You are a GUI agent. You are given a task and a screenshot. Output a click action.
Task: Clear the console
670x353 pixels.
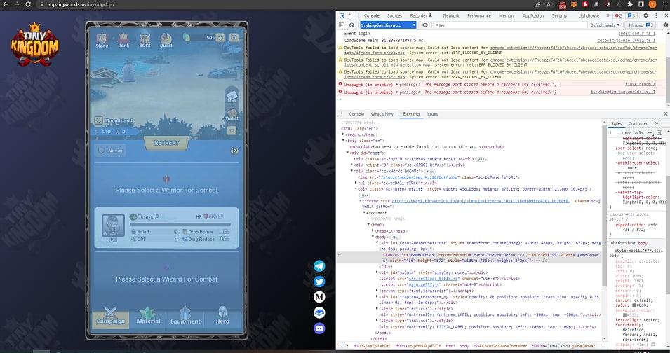(x=351, y=25)
